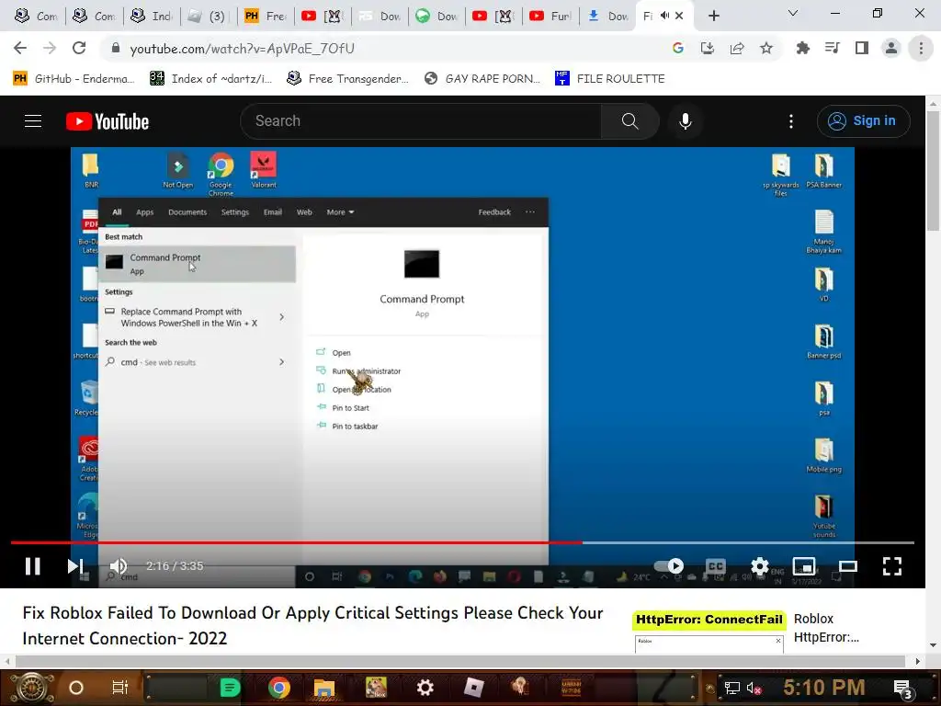Switch to the 'Ind' tab
Screen dimensions: 941x706
tap(152, 16)
